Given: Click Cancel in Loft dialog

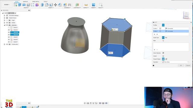Looking at the screenshot, I should point(188,65).
